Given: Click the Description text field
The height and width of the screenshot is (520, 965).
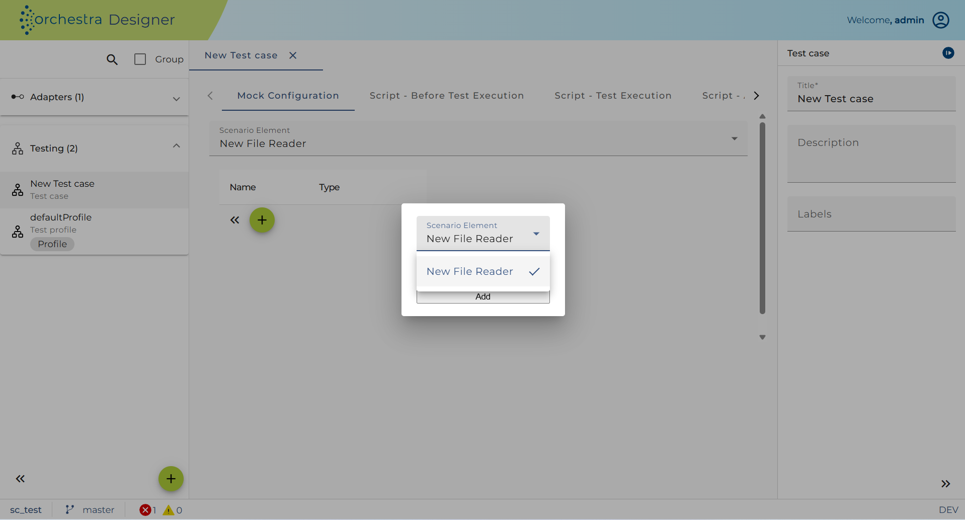Looking at the screenshot, I should (871, 154).
